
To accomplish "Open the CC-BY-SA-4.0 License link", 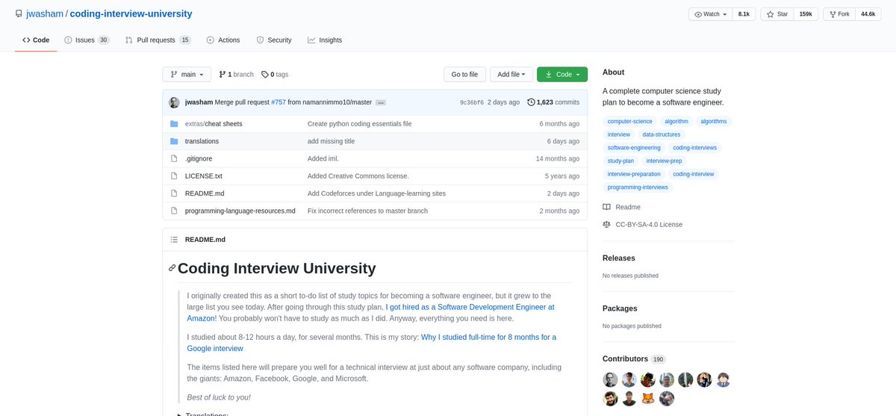I will [642, 224].
